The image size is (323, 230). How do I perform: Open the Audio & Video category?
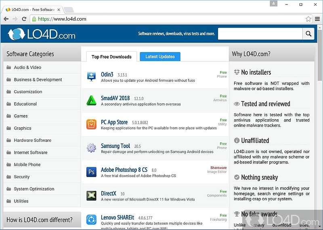point(27,68)
